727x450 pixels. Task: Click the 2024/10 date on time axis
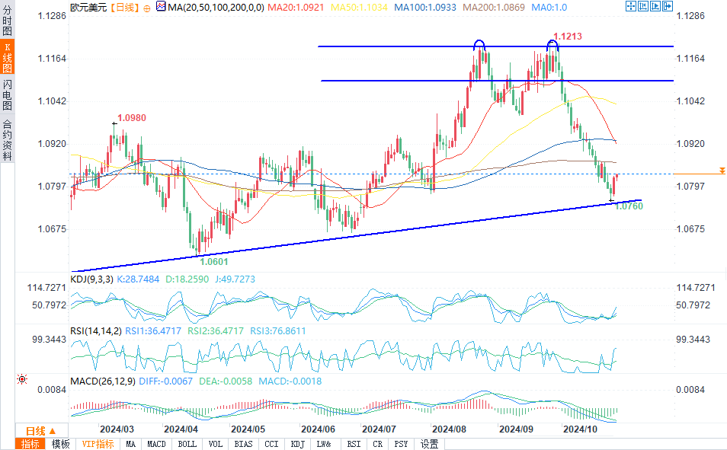coord(580,429)
